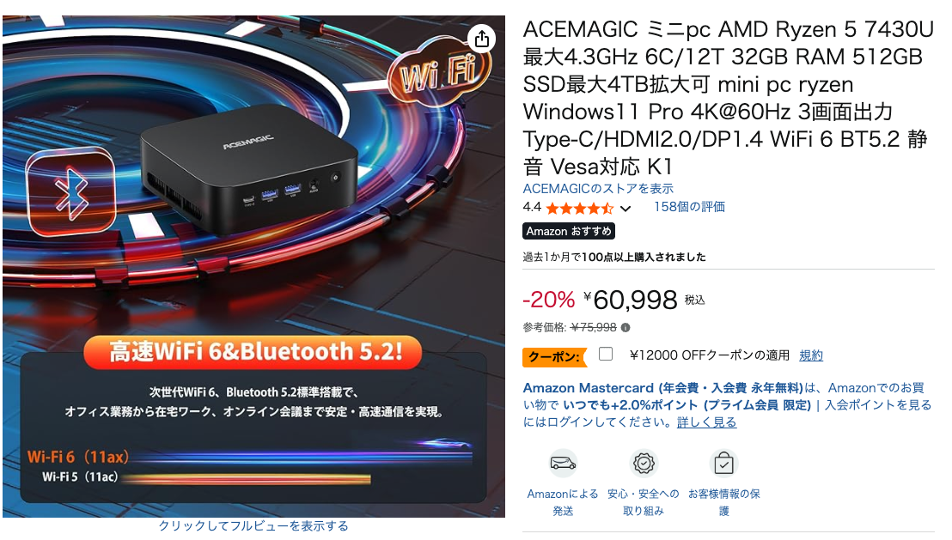The width and height of the screenshot is (952, 540).
Task: Click the Amazonによる発送 link
Action: 563,502
